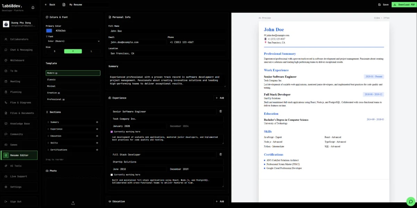Select the Classic template
This screenshot has width=417, height=208.
coord(73,79)
